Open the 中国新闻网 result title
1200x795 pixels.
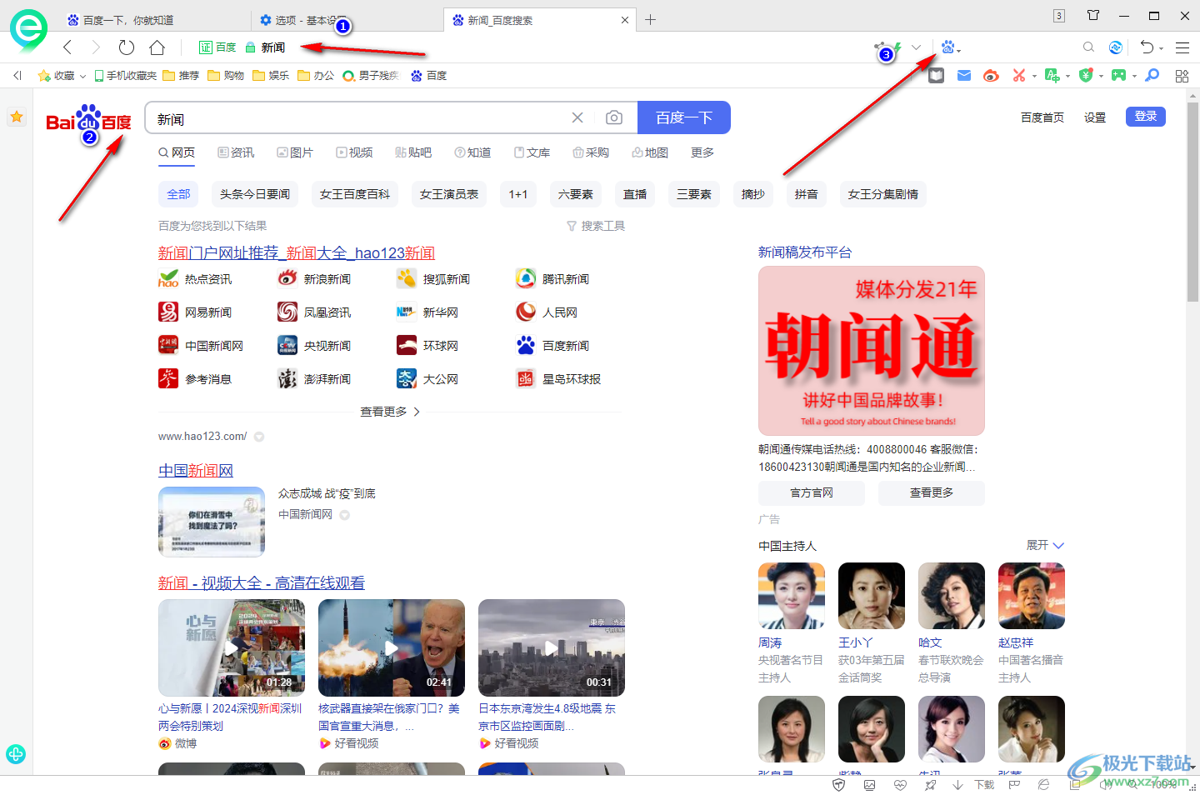click(196, 471)
